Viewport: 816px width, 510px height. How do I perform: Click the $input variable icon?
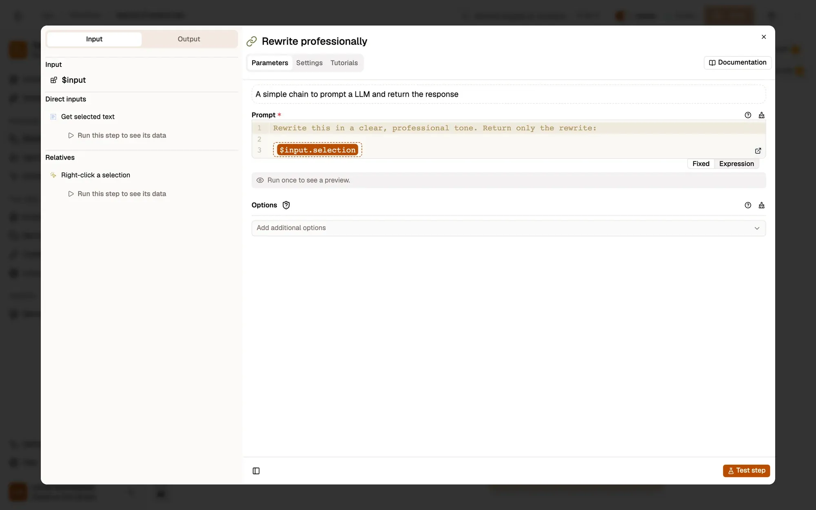[x=53, y=80]
